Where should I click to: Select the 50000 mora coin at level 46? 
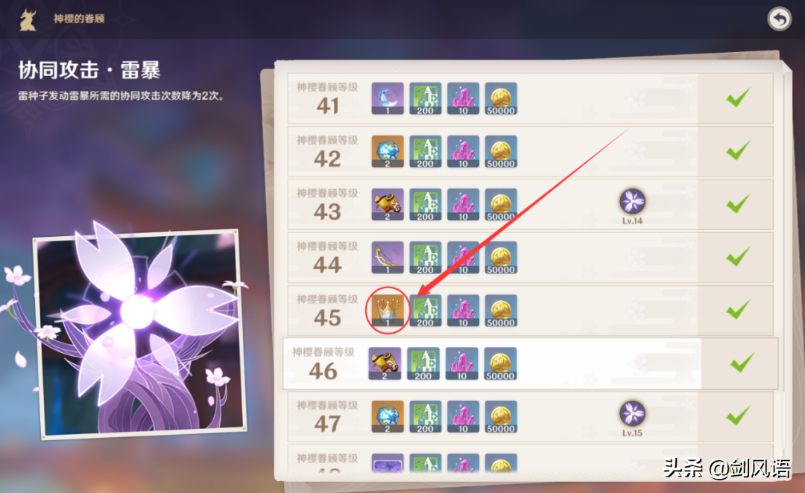point(500,363)
